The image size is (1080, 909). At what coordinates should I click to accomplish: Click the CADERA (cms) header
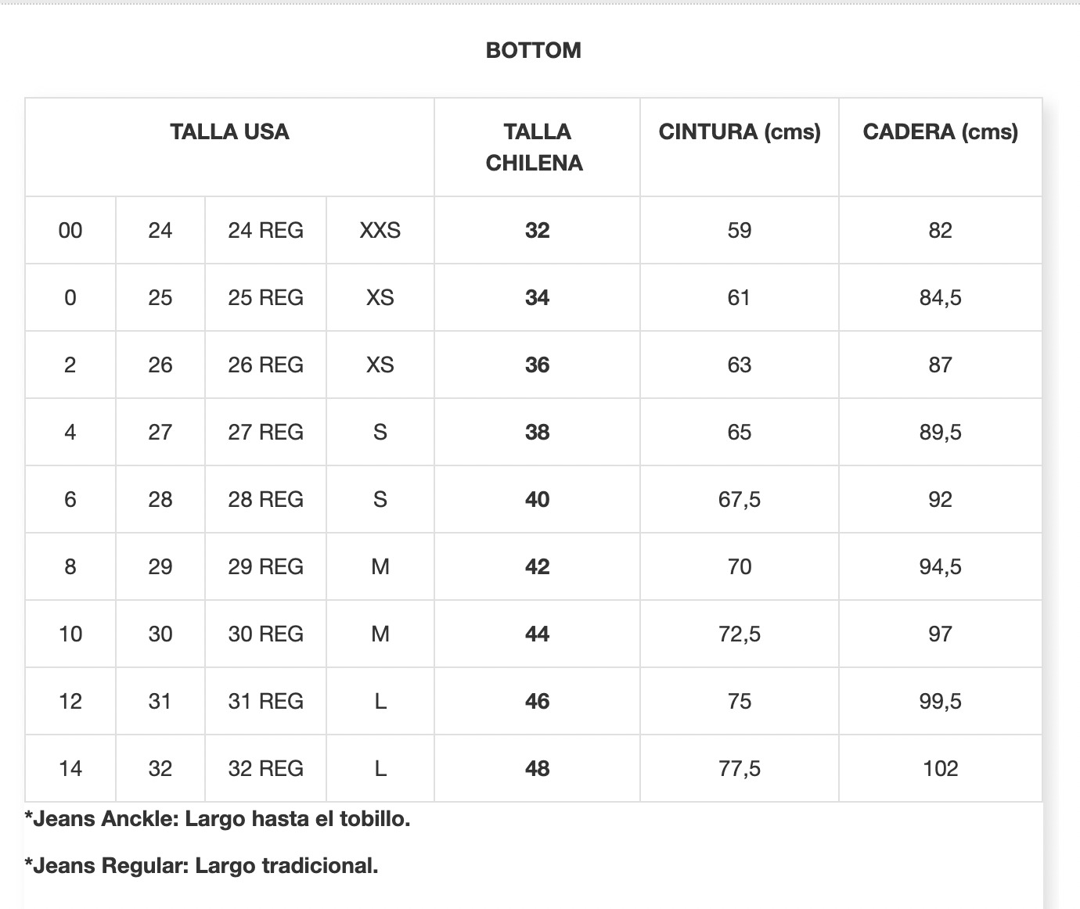941,131
